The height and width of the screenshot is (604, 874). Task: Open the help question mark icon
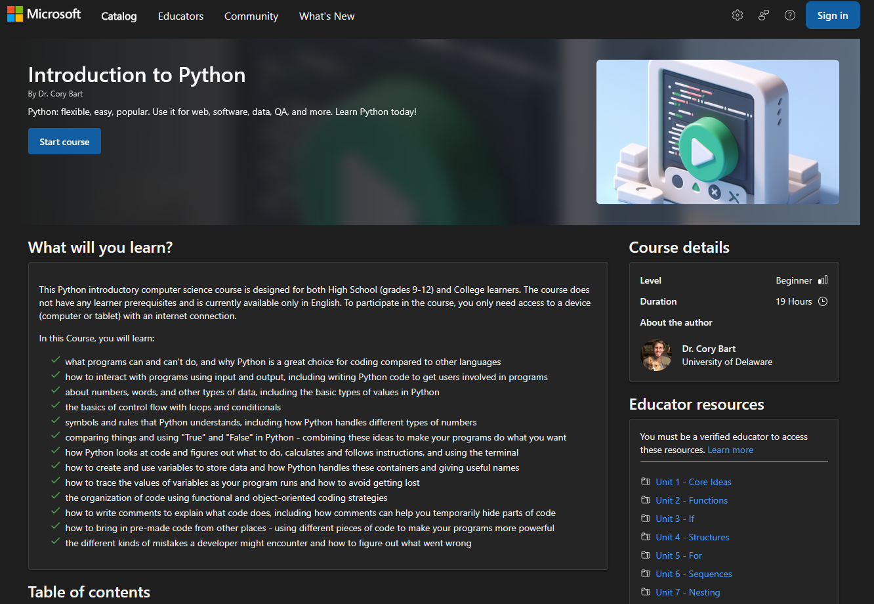tap(790, 16)
